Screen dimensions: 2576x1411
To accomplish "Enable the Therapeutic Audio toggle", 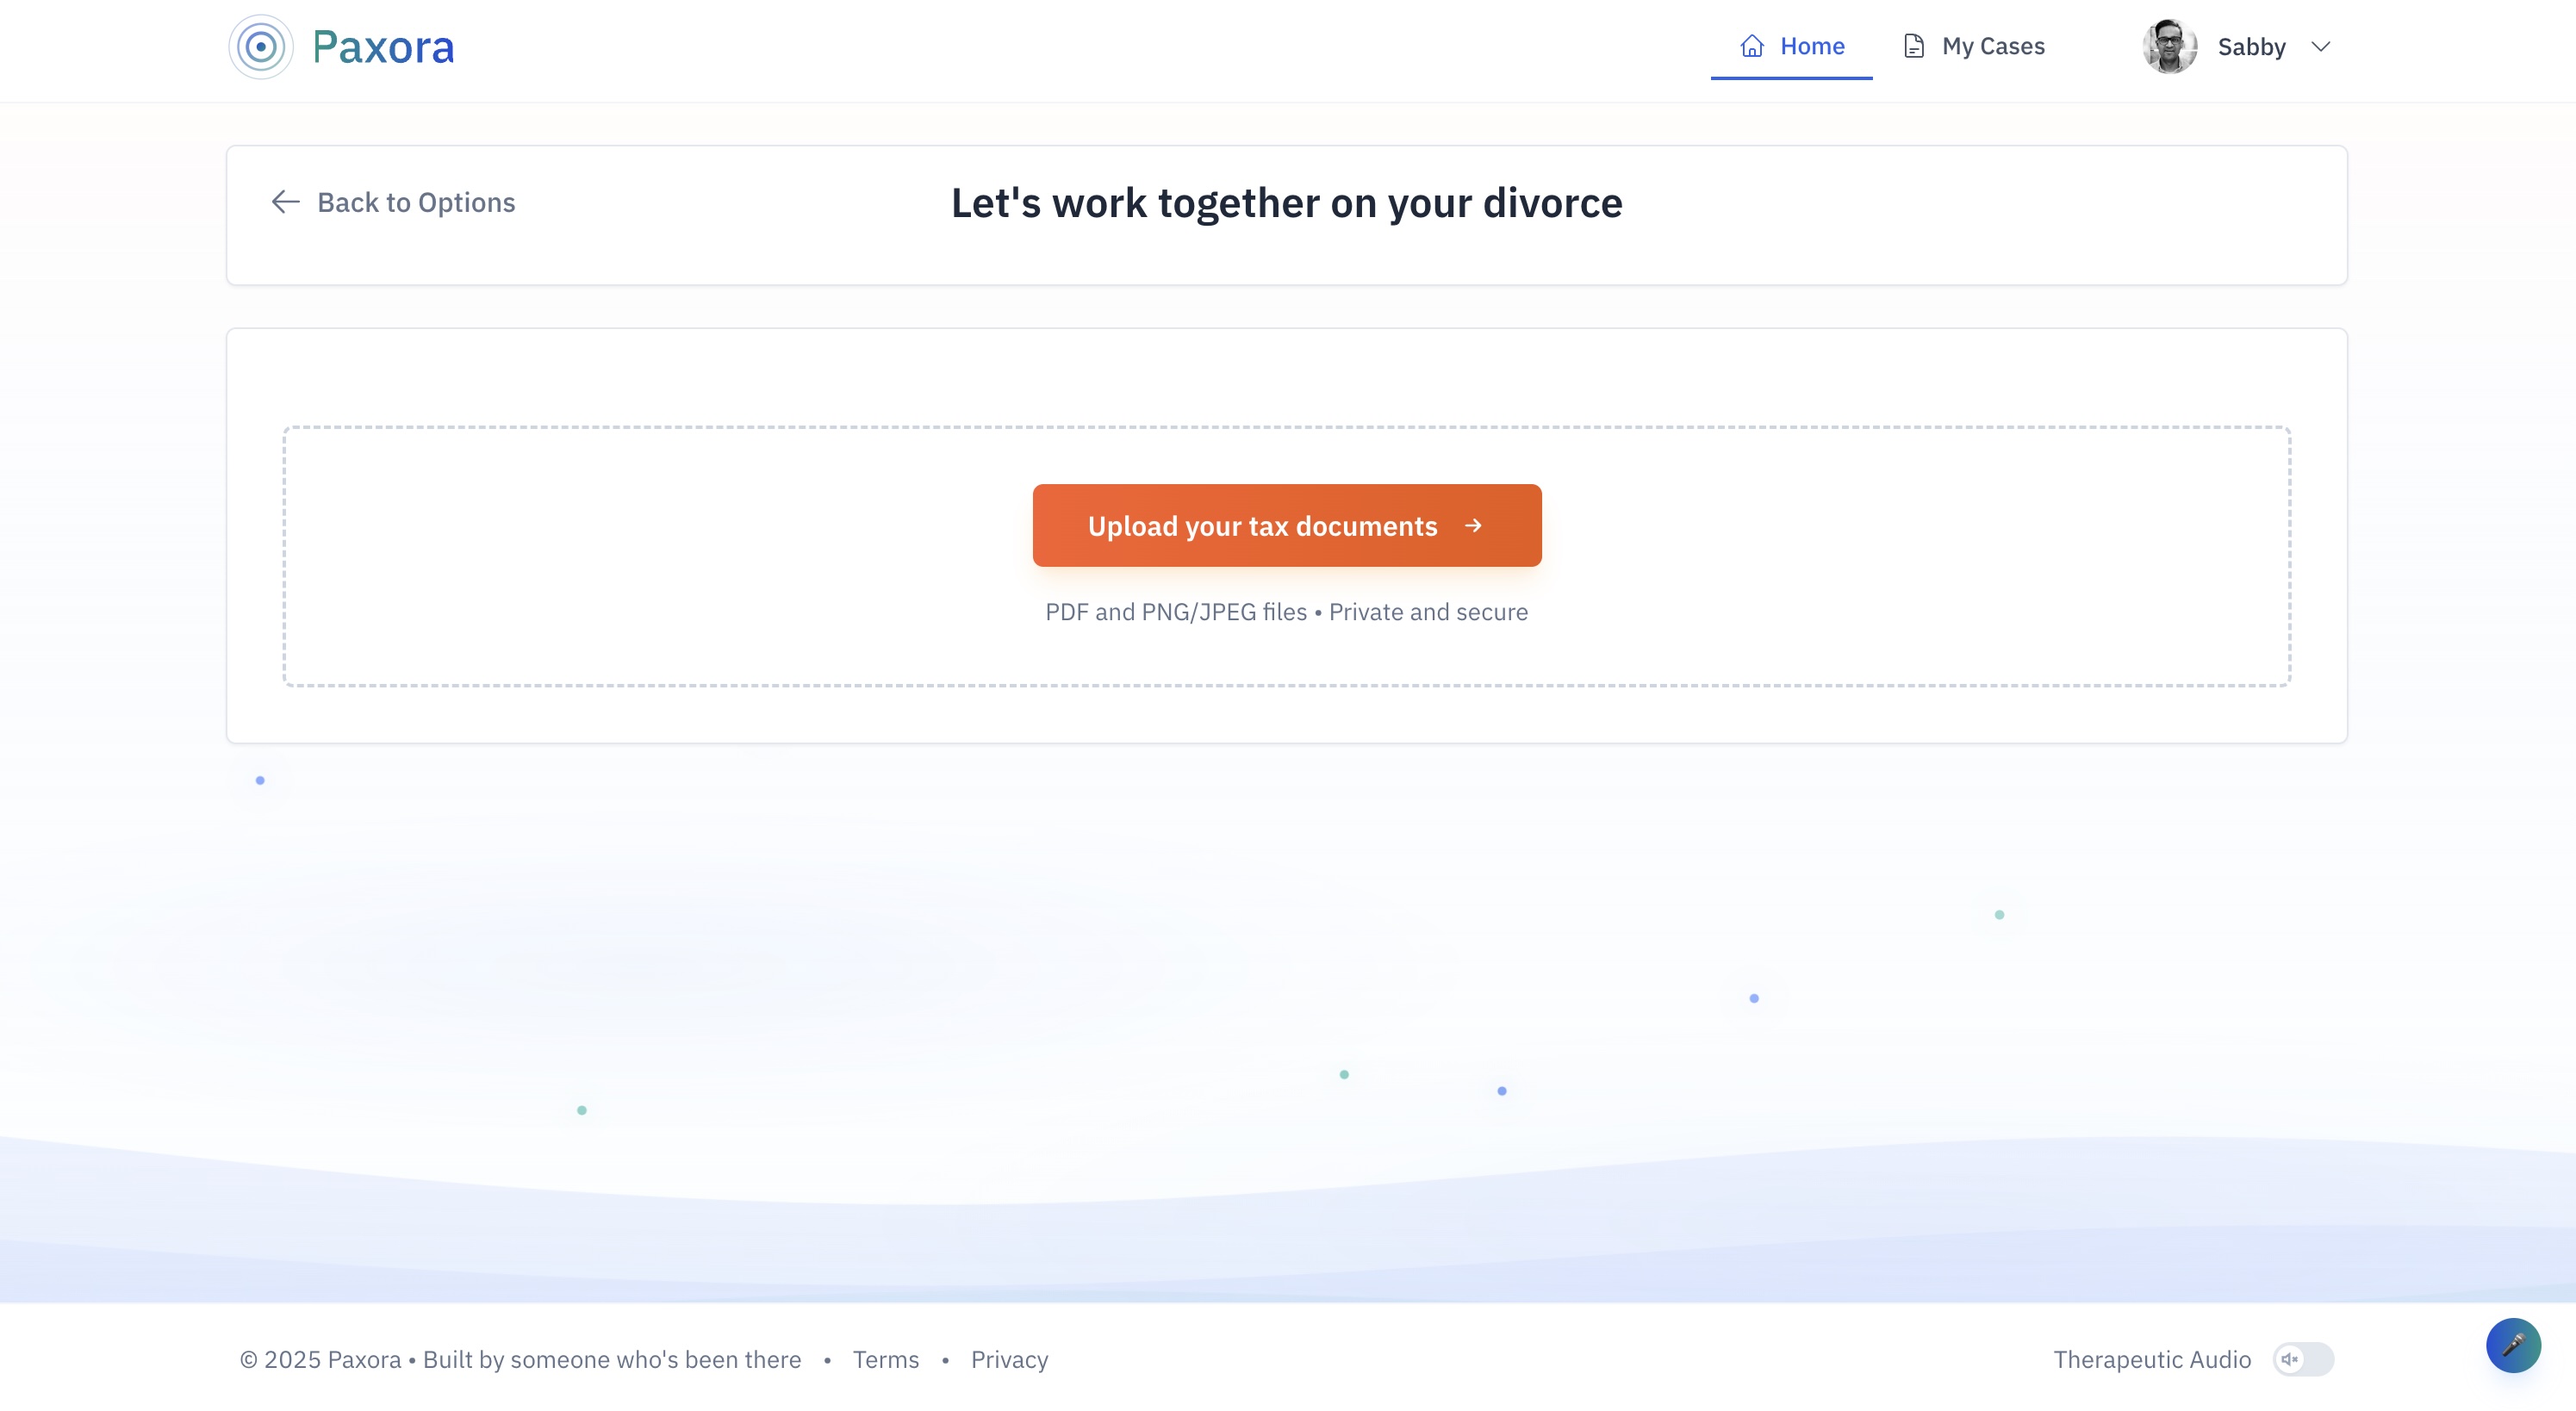I will [2305, 1359].
